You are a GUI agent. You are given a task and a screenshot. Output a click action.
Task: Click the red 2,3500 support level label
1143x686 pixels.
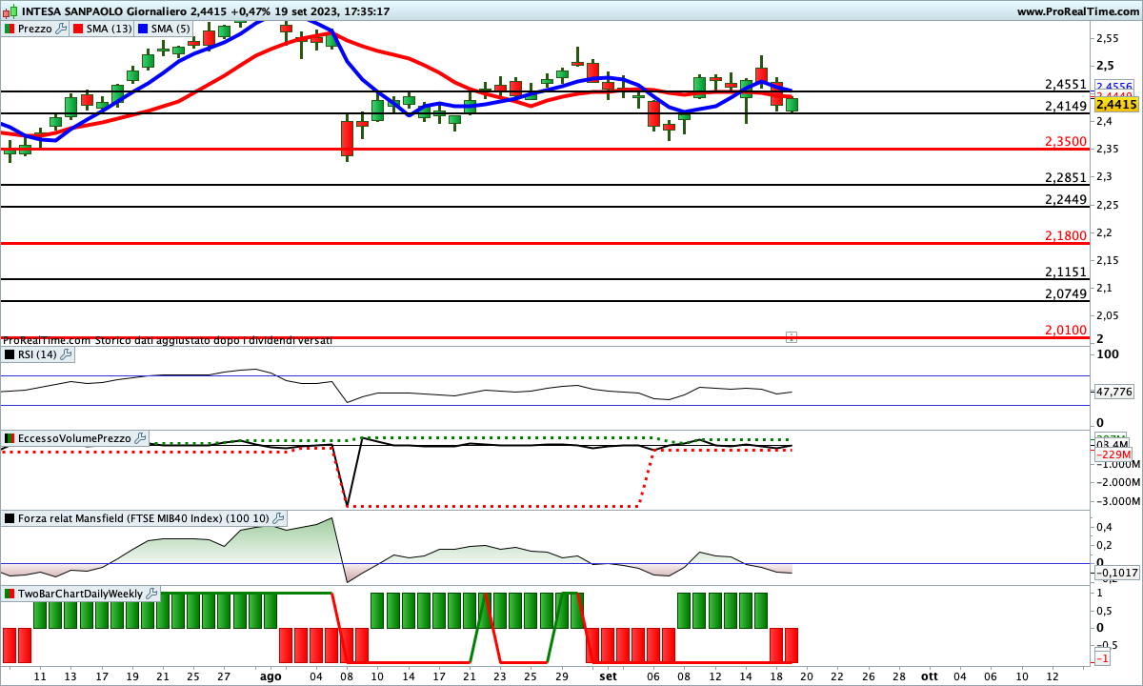(x=1065, y=141)
